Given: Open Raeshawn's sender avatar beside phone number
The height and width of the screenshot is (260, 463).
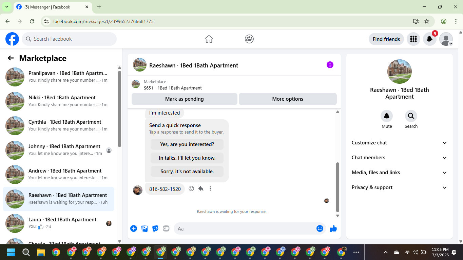Looking at the screenshot, I should pos(138,190).
